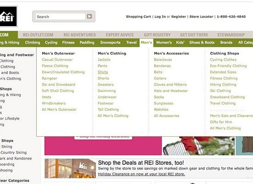Open Outdoor Lifestyle in the left sidebar
The image size is (253, 184).
point(10,119)
